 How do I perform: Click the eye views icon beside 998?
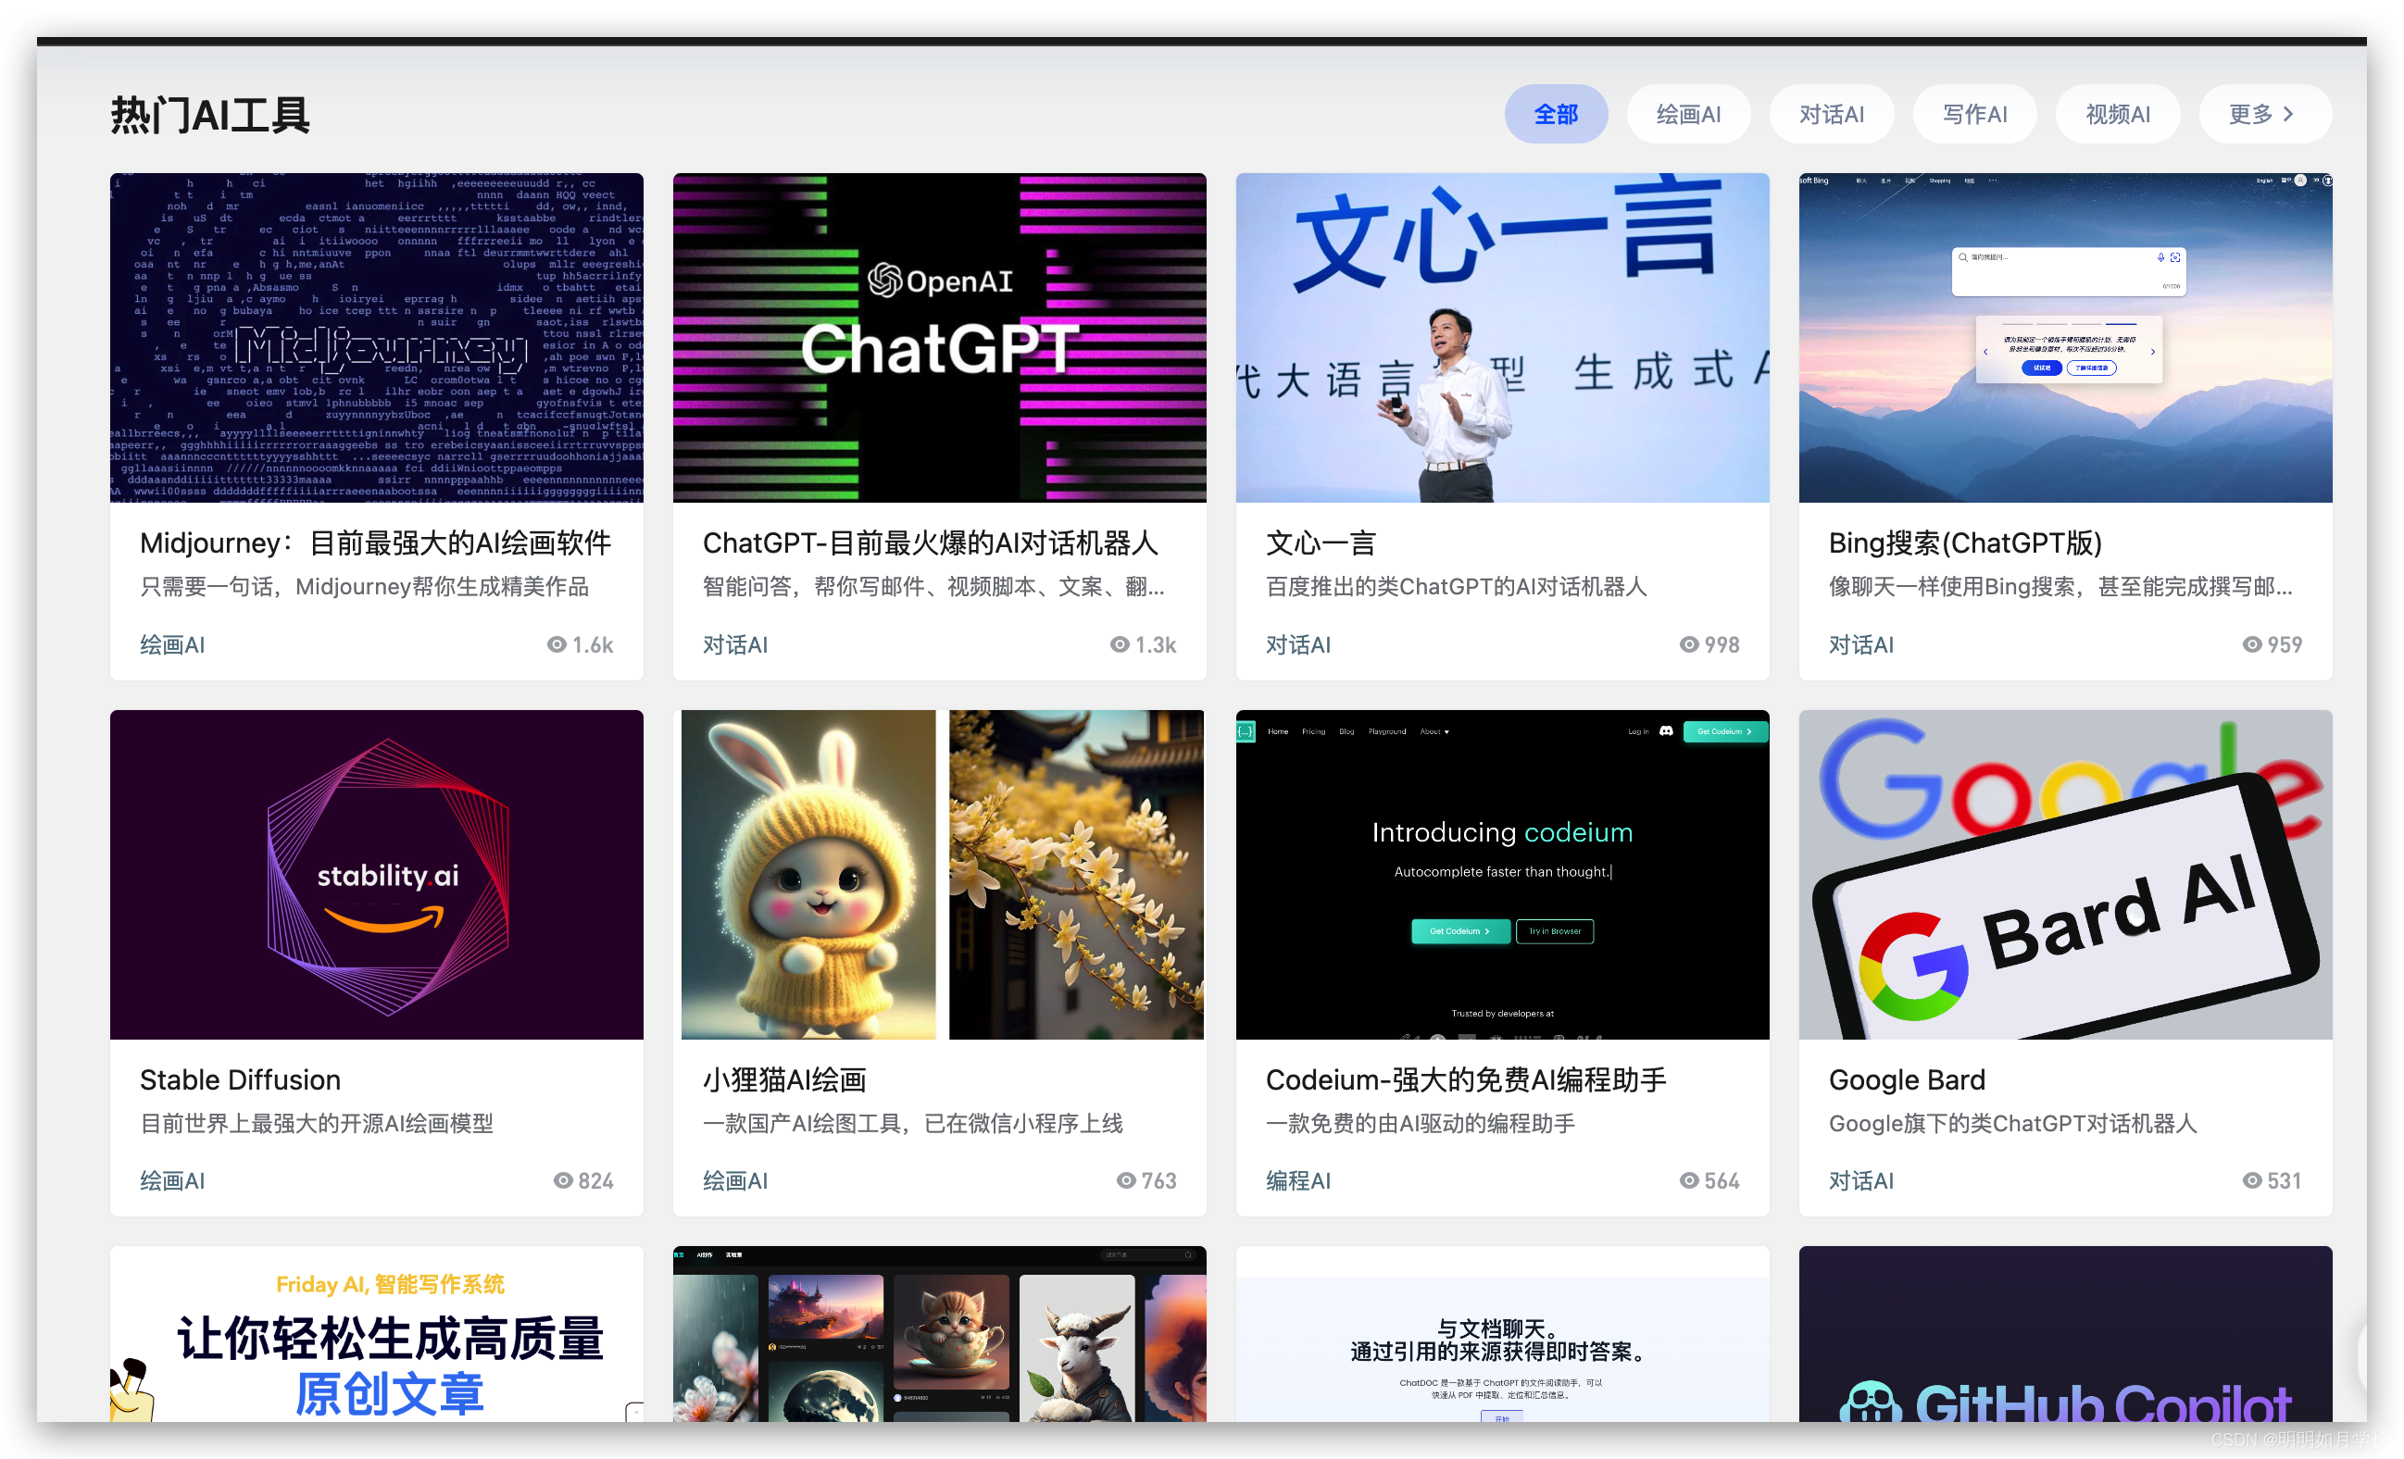[x=1689, y=644]
